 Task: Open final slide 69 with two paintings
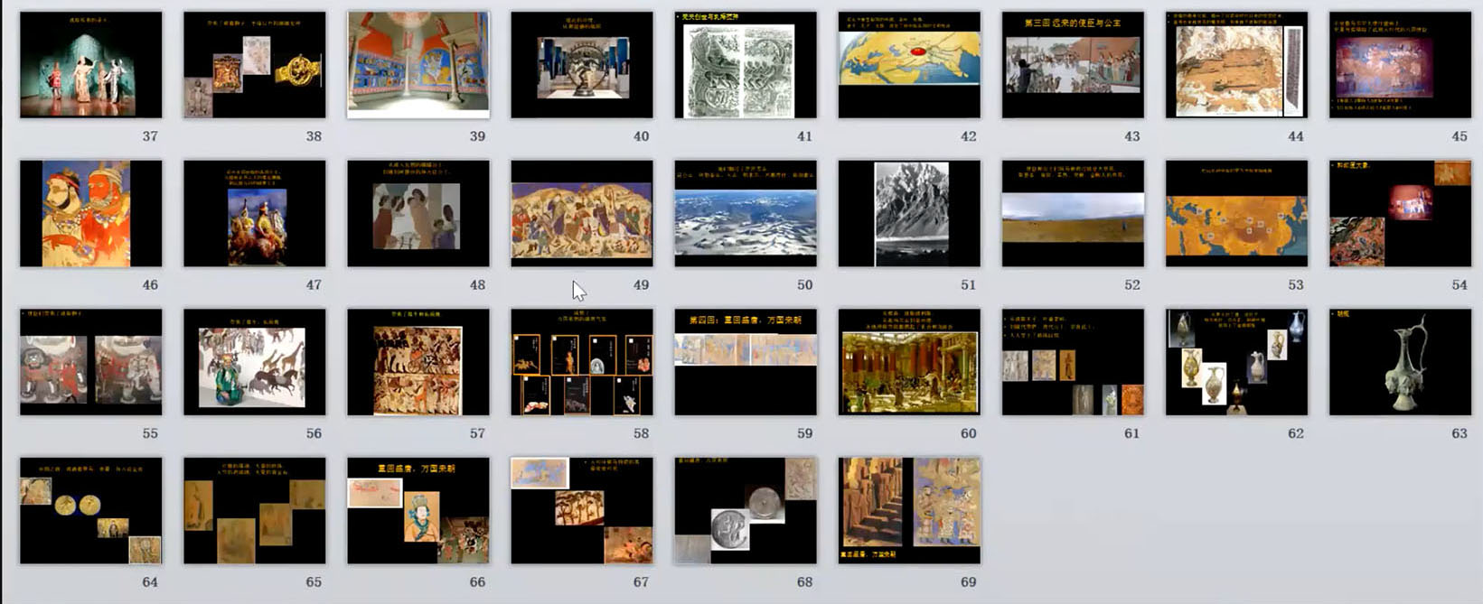coord(909,511)
